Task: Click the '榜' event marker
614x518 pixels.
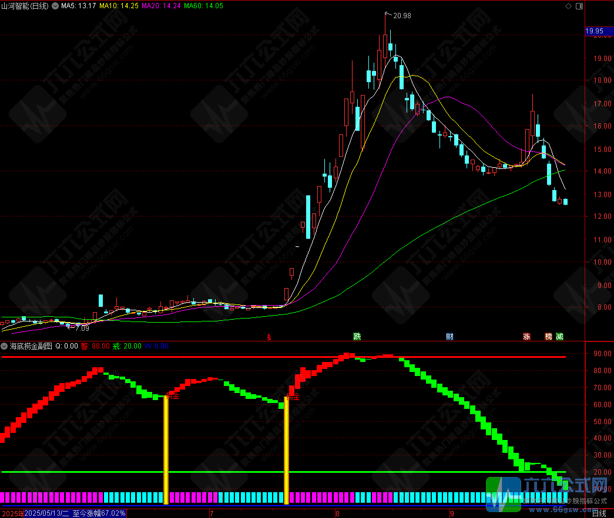Action: (x=548, y=337)
